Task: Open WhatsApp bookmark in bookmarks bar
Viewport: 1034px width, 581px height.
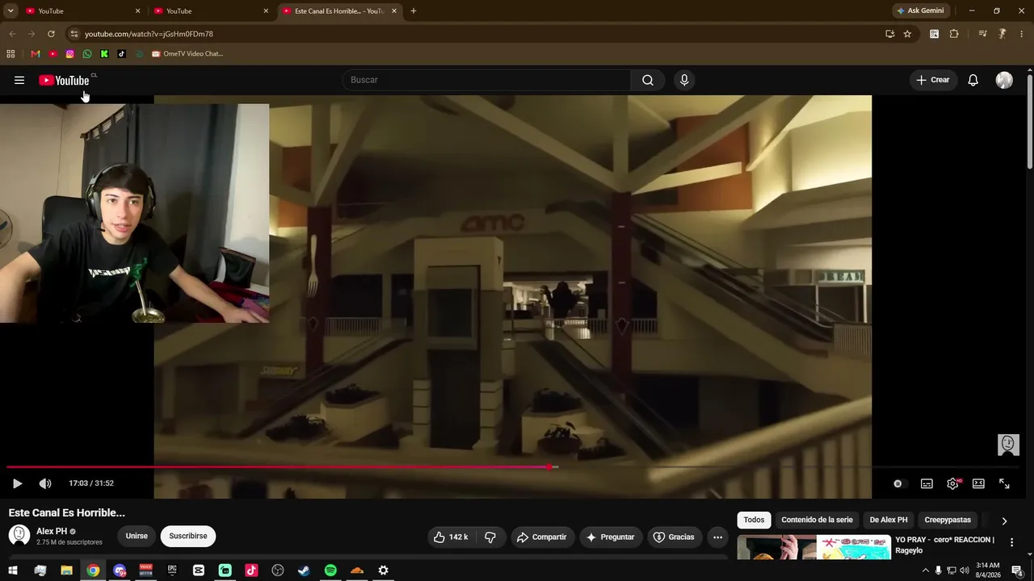Action: tap(87, 54)
